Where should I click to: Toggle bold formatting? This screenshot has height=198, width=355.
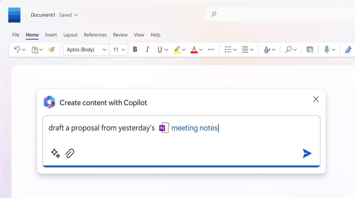135,49
